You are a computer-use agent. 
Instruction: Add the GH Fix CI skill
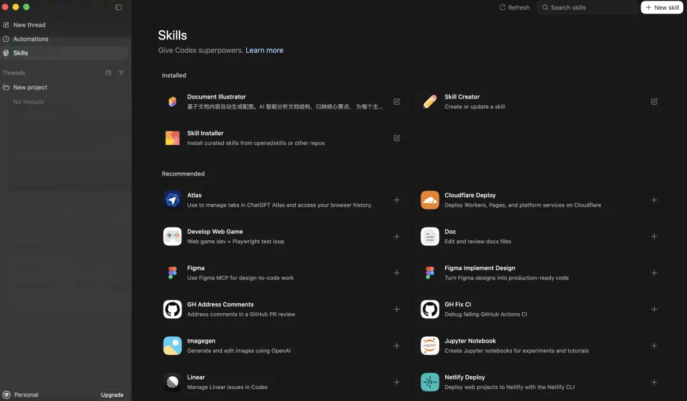(x=654, y=309)
